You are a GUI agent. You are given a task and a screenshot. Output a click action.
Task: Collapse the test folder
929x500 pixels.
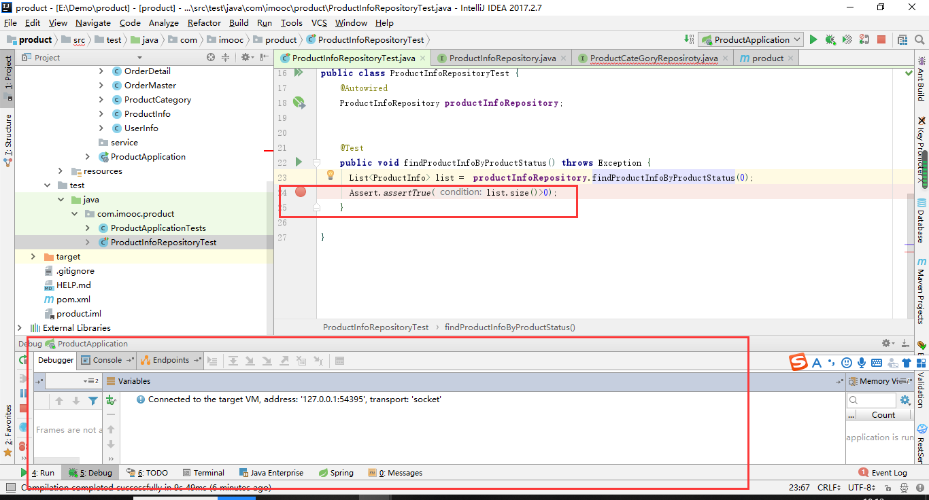pos(46,185)
